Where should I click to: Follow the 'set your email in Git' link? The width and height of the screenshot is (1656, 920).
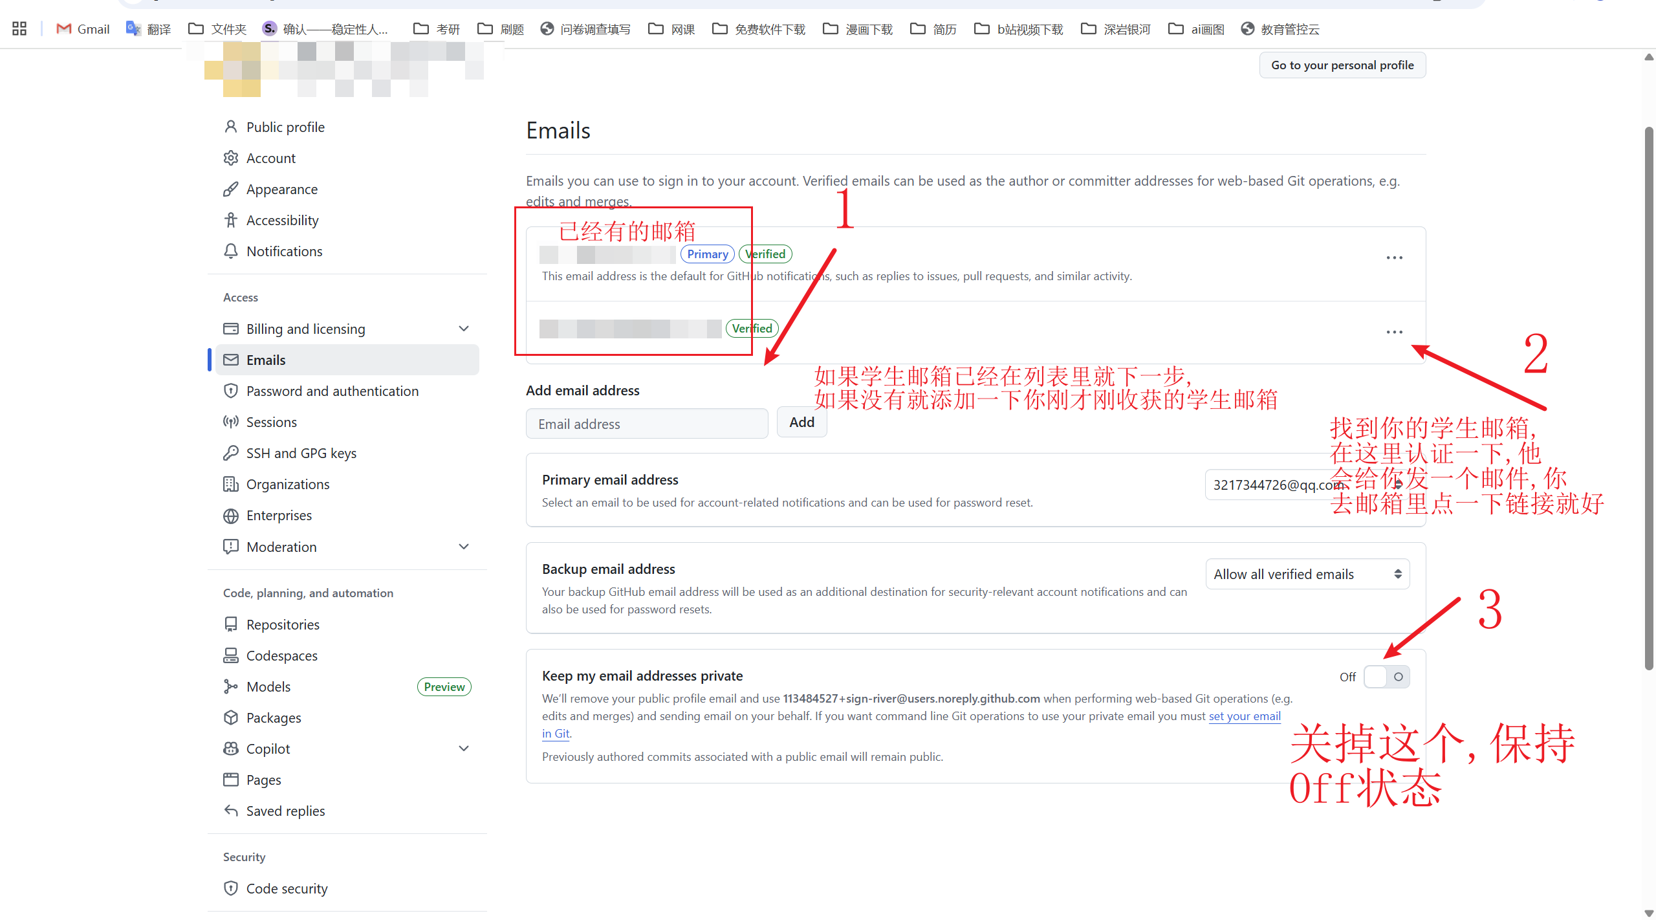pos(1245,716)
